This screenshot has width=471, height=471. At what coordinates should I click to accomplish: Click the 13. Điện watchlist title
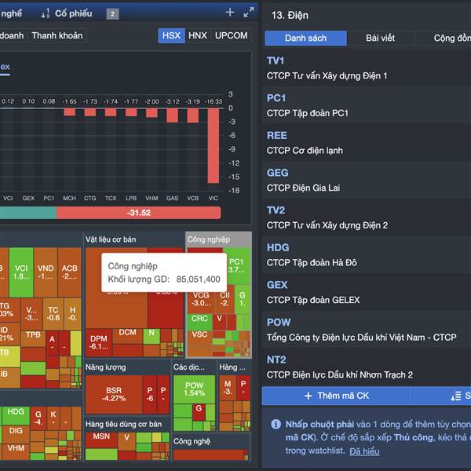click(290, 16)
